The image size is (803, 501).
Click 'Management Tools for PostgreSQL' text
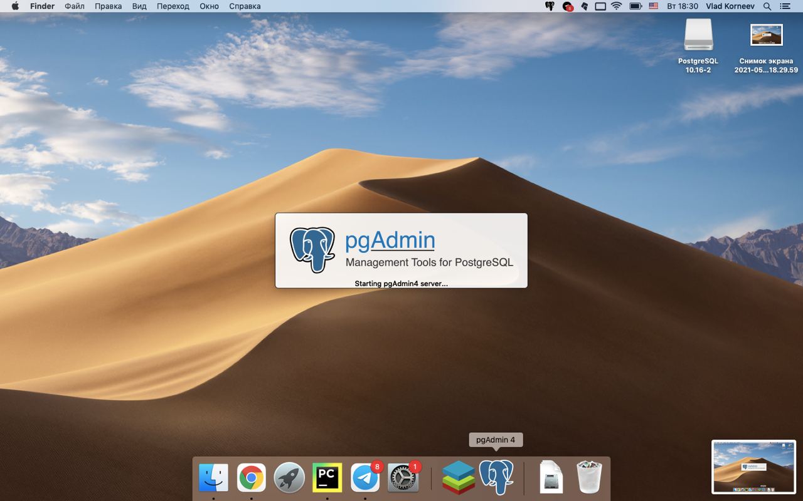click(430, 262)
